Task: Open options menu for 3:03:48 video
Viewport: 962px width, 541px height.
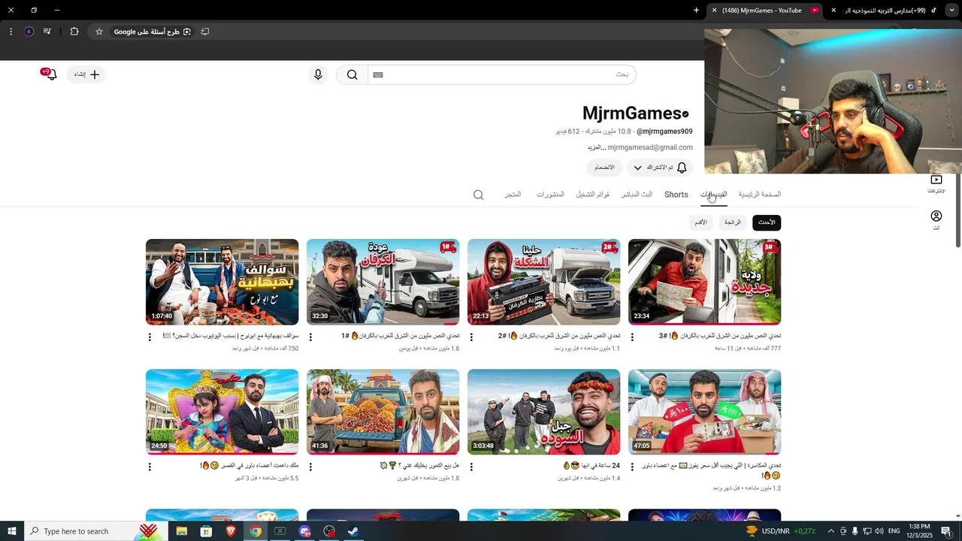Action: pyautogui.click(x=471, y=467)
